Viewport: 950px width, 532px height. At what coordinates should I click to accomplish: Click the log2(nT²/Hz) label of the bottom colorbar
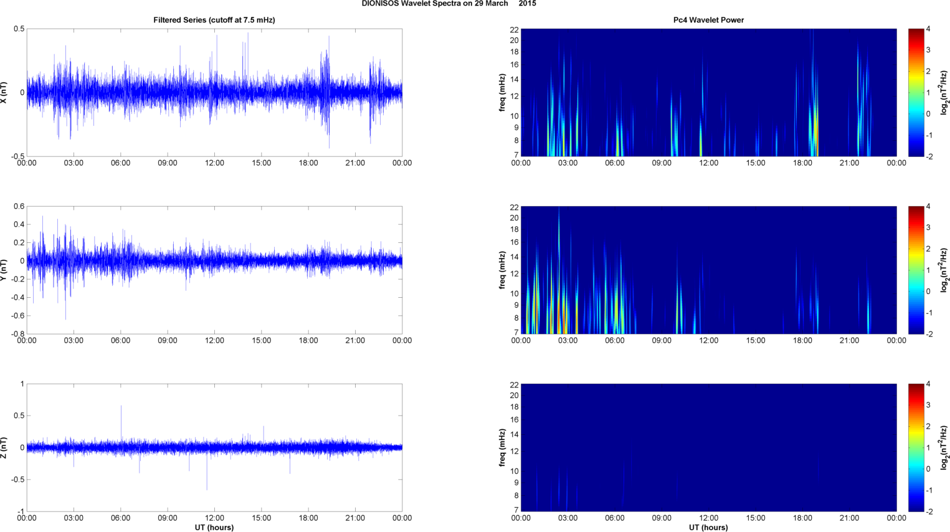coord(945,447)
